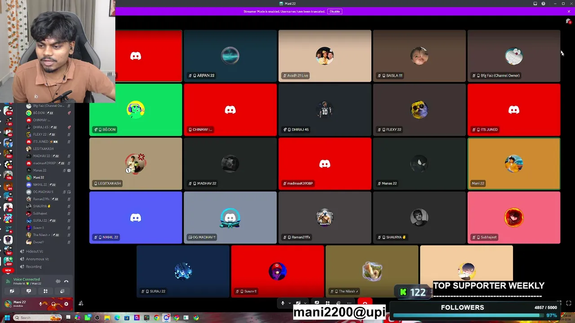Open OBS Studio from the taskbar
The width and height of the screenshot is (575, 323).
97,318
